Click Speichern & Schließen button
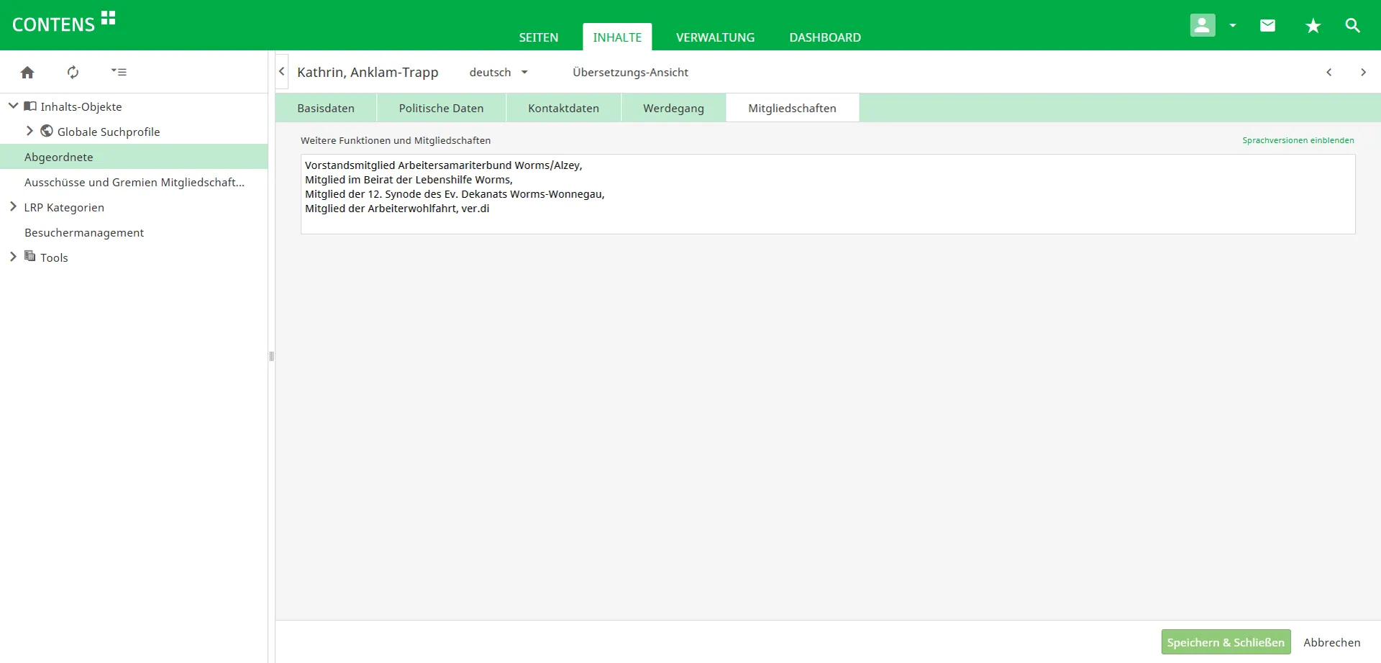Image resolution: width=1381 pixels, height=663 pixels. (x=1226, y=642)
